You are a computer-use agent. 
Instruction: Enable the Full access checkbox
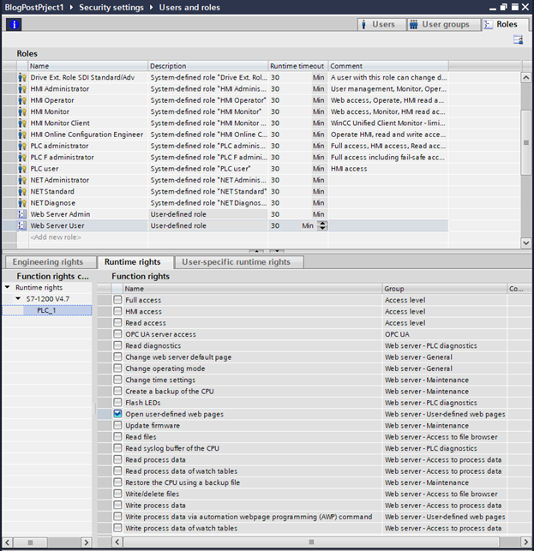(118, 301)
